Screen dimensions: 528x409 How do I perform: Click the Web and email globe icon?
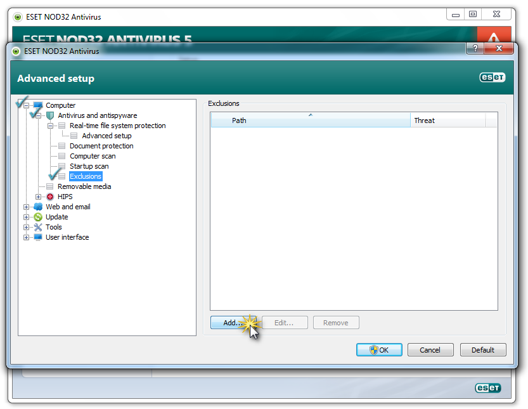tap(38, 207)
